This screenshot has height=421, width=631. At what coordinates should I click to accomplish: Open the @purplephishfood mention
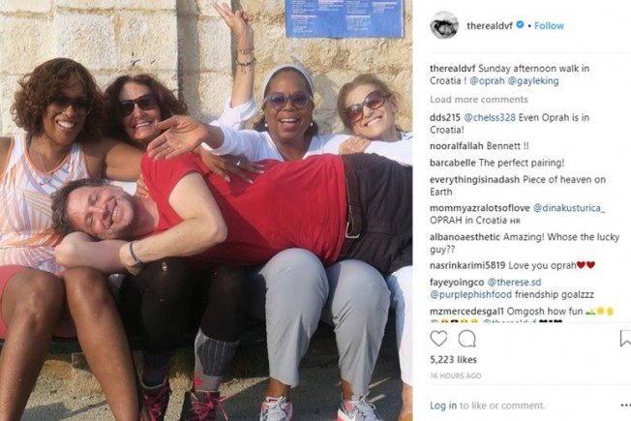pyautogui.click(x=471, y=294)
